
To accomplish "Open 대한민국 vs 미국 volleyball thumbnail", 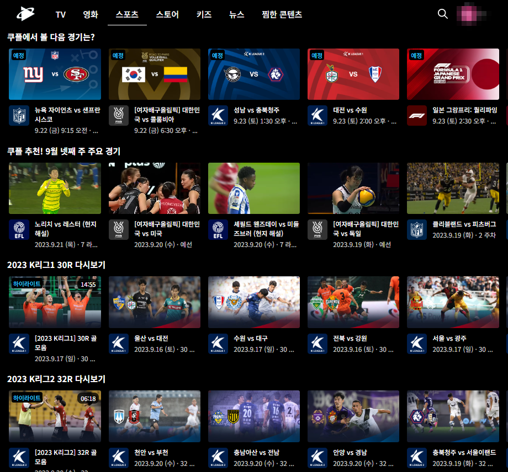I will (155, 188).
